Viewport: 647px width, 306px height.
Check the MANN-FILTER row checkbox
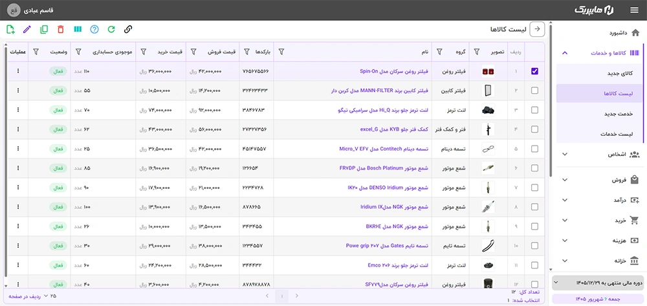tap(535, 91)
